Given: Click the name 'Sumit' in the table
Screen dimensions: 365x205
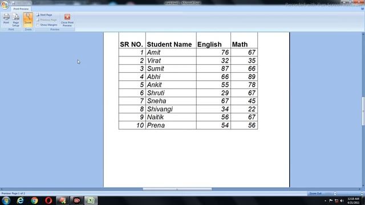Looking at the screenshot, I should click(x=156, y=68).
